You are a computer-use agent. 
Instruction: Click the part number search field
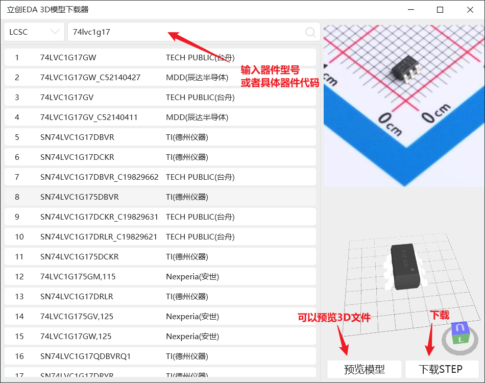click(184, 32)
